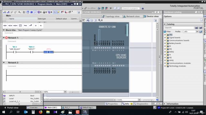Close all networks icon in editor toolbar

click(x=32, y=12)
